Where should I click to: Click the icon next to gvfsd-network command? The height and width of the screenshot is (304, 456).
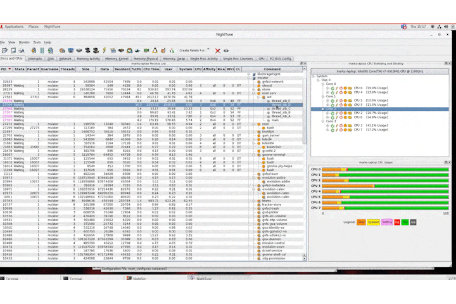[x=257, y=82]
